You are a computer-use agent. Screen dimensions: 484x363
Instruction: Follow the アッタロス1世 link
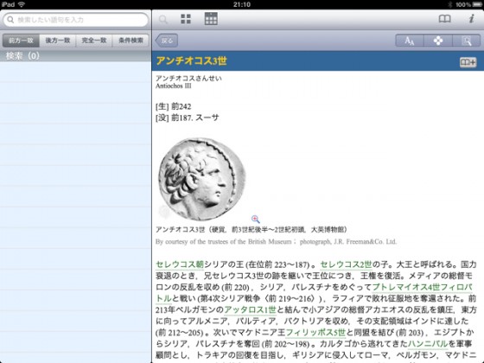pos(250,309)
